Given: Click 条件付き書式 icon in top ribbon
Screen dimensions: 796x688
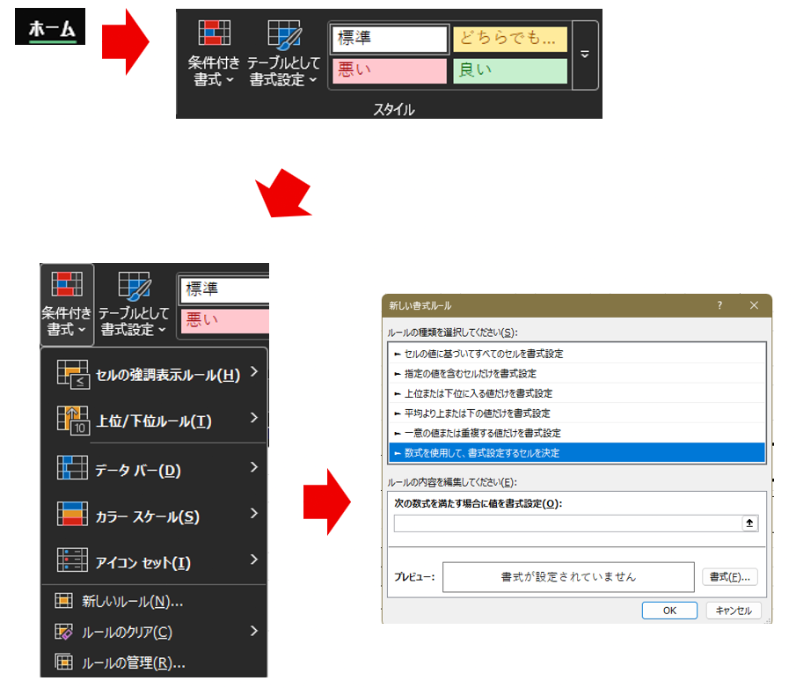Looking at the screenshot, I should pos(215,33).
